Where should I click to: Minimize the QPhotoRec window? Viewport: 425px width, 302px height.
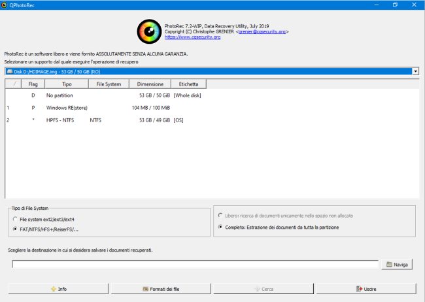[377, 5]
